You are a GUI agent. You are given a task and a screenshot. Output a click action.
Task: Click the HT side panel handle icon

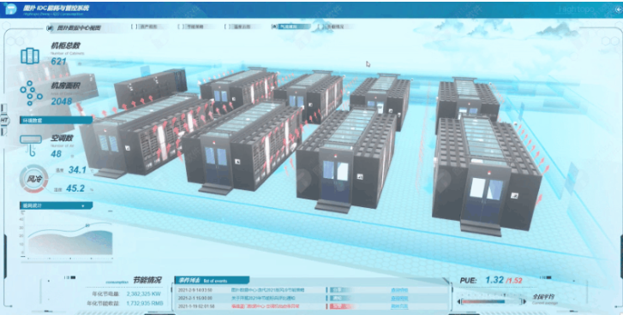point(4,120)
